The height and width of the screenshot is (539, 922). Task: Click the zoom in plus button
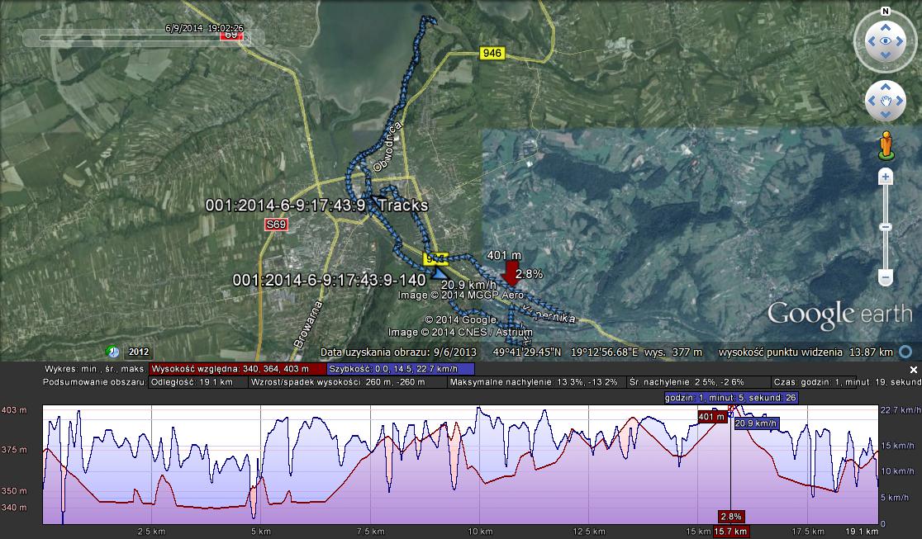[x=885, y=177]
